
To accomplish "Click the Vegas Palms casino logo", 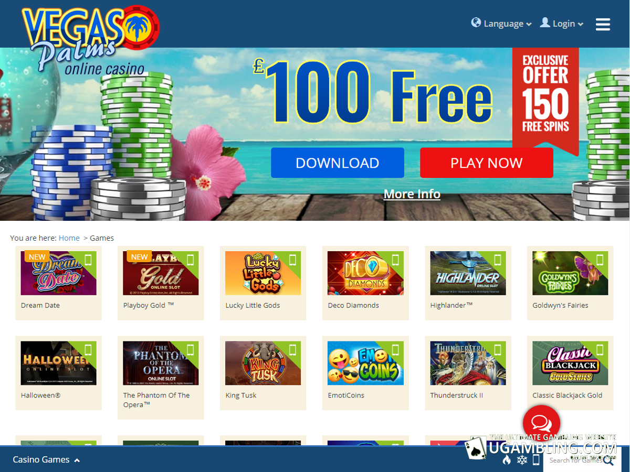I will click(90, 41).
